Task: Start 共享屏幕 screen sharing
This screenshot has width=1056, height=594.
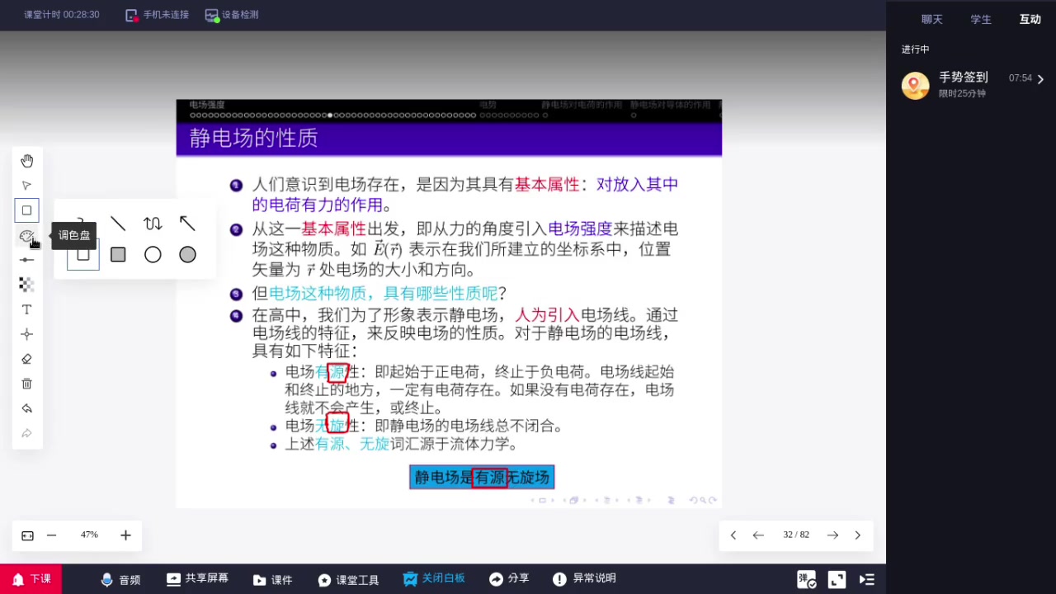Action: coord(197,579)
